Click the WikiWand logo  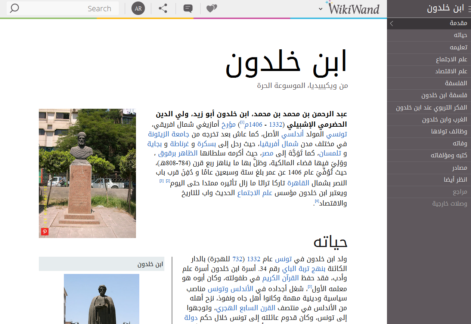coord(353,9)
